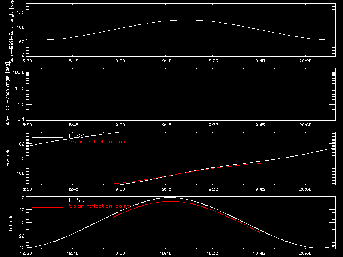Image resolution: width=343 pixels, height=257 pixels.
Task: Click the 40 tick on Latitude axis
Action: click(22, 198)
